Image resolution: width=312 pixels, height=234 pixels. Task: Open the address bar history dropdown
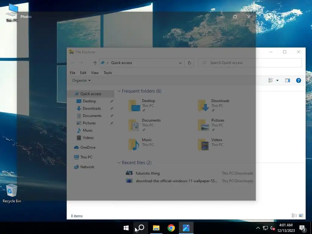point(180,63)
